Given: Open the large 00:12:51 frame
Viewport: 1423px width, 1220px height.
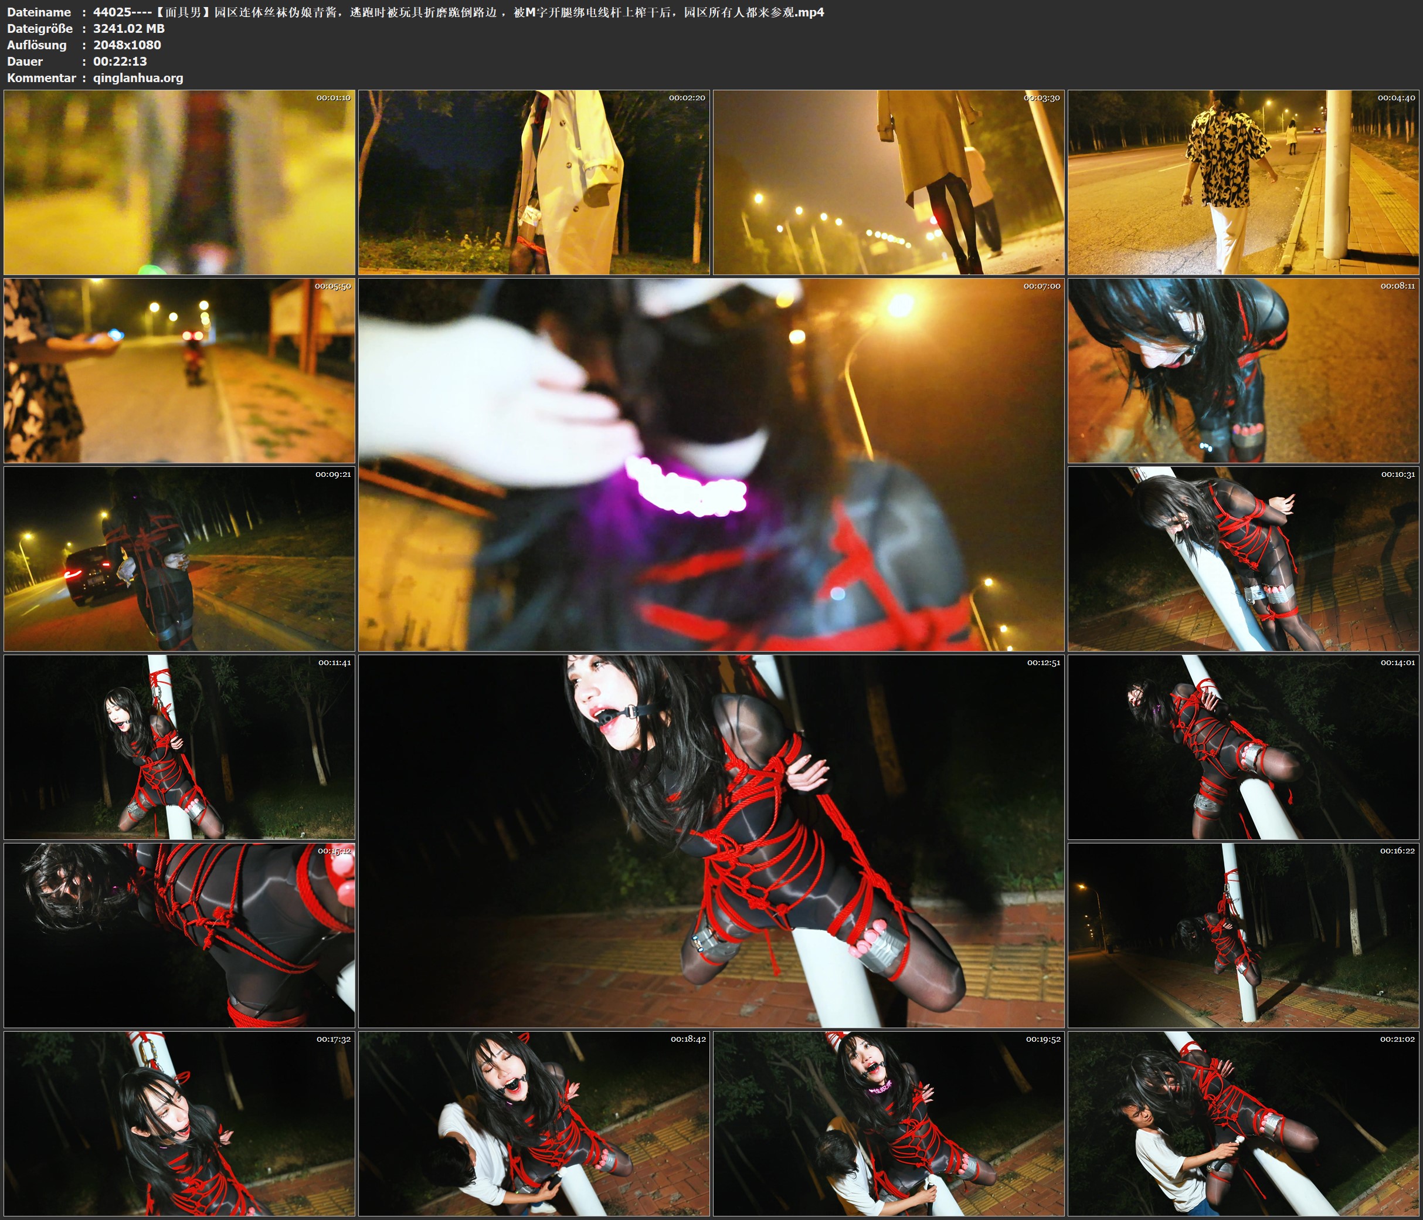Looking at the screenshot, I should coord(711,842).
